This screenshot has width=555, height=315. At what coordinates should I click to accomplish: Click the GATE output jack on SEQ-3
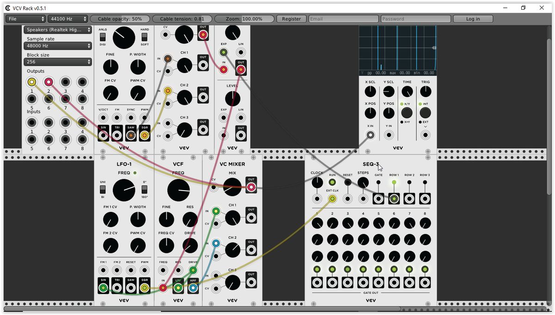[x=378, y=198]
